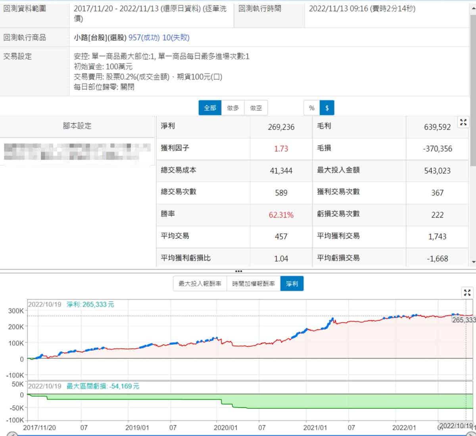Open the 957(成功) successful symbols link
Image resolution: width=476 pixels, height=436 pixels.
[x=144, y=38]
